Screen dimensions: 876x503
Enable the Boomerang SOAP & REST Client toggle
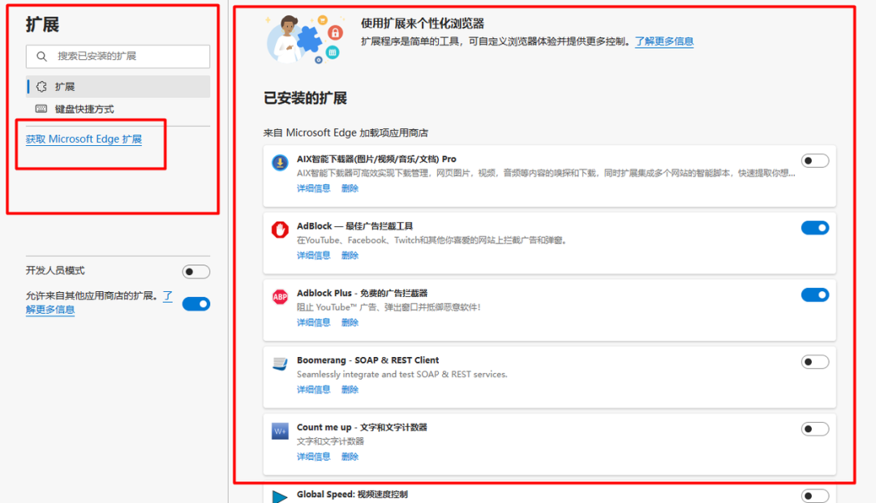(x=815, y=362)
